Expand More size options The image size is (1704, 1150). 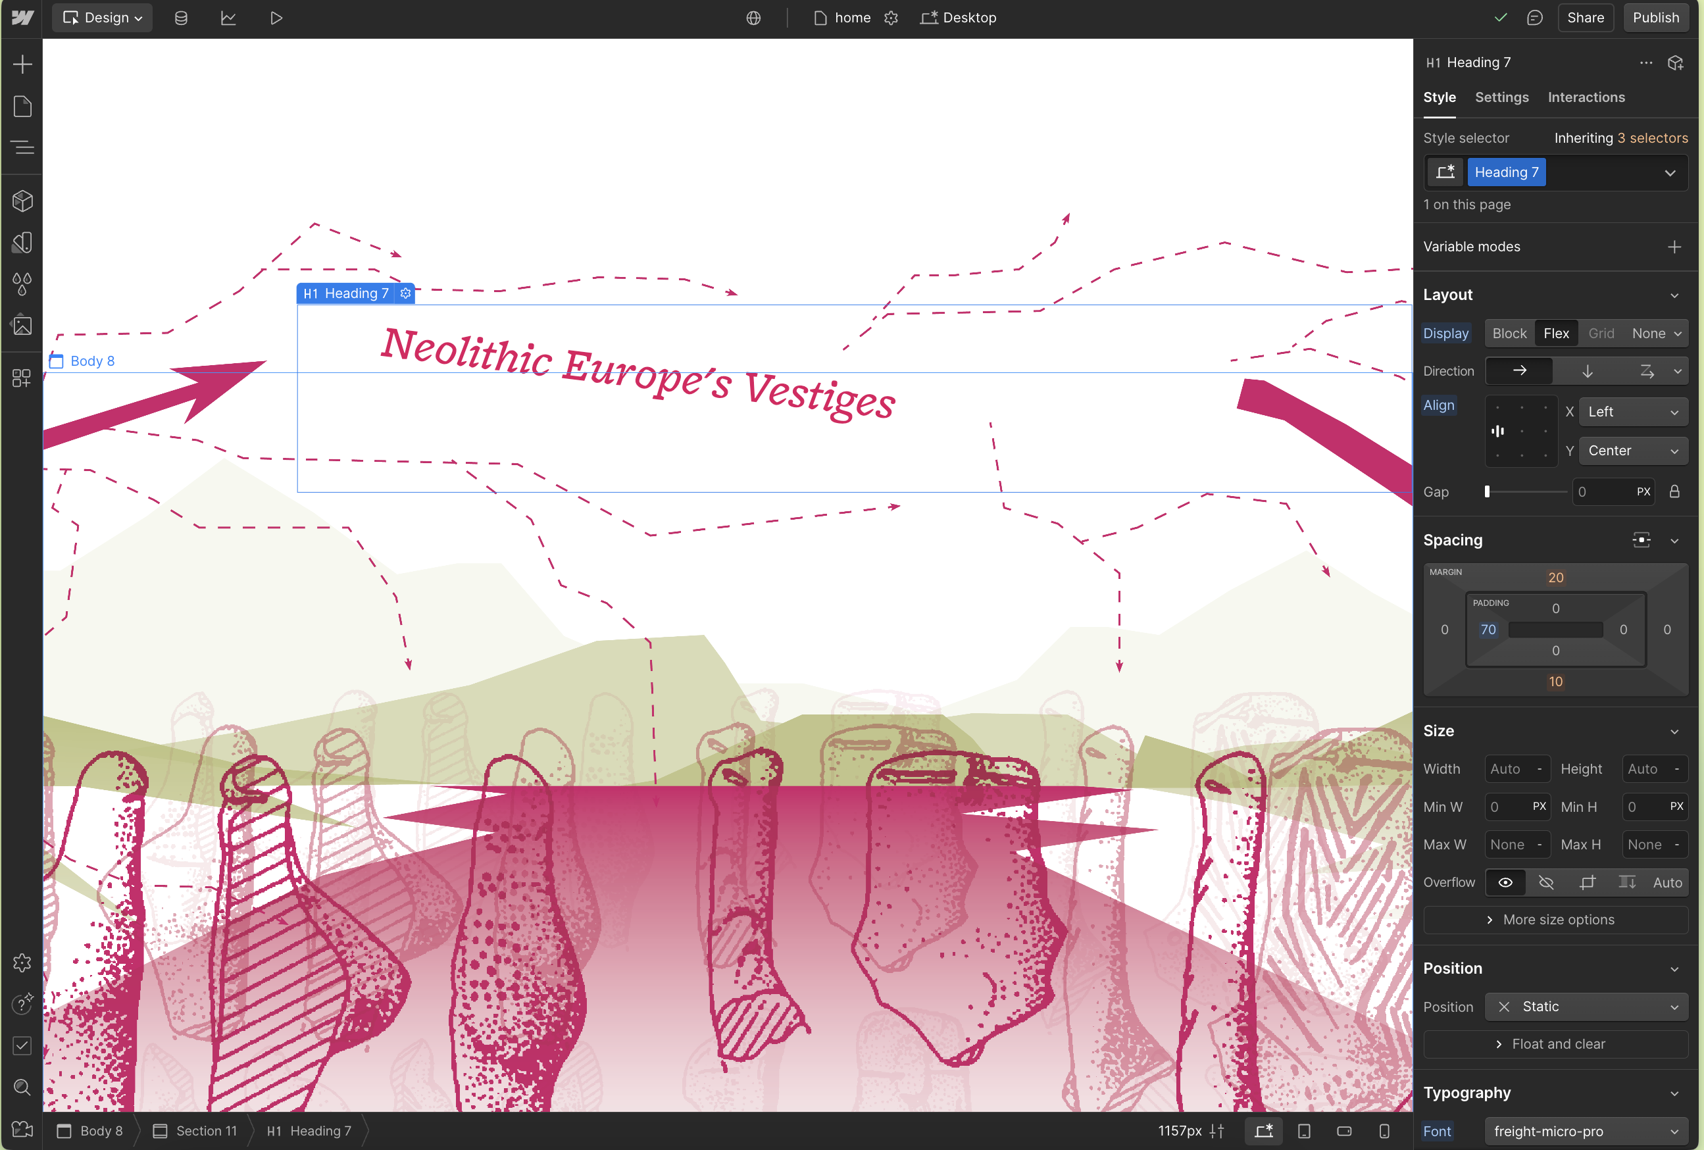click(1555, 920)
